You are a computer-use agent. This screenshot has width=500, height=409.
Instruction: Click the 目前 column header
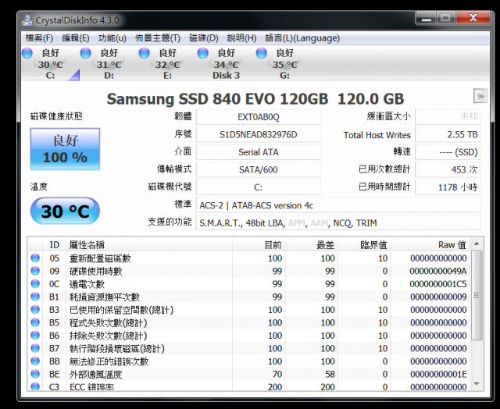pyautogui.click(x=259, y=244)
